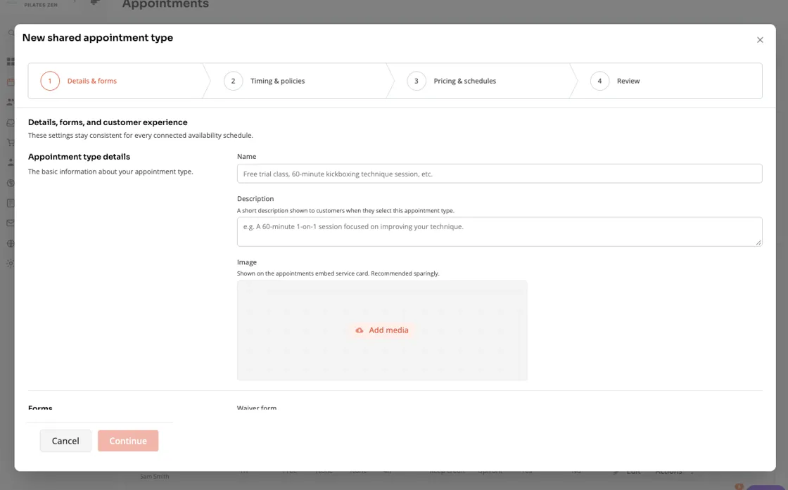Focus the Description text area
The width and height of the screenshot is (788, 490).
point(499,231)
